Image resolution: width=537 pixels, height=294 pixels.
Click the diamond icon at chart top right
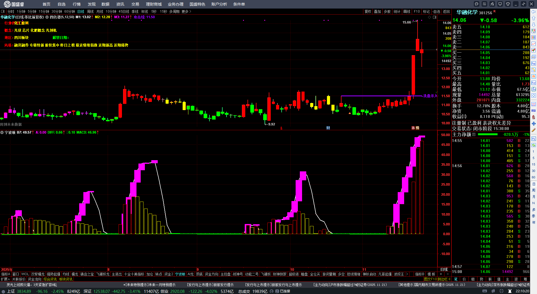[430, 17]
